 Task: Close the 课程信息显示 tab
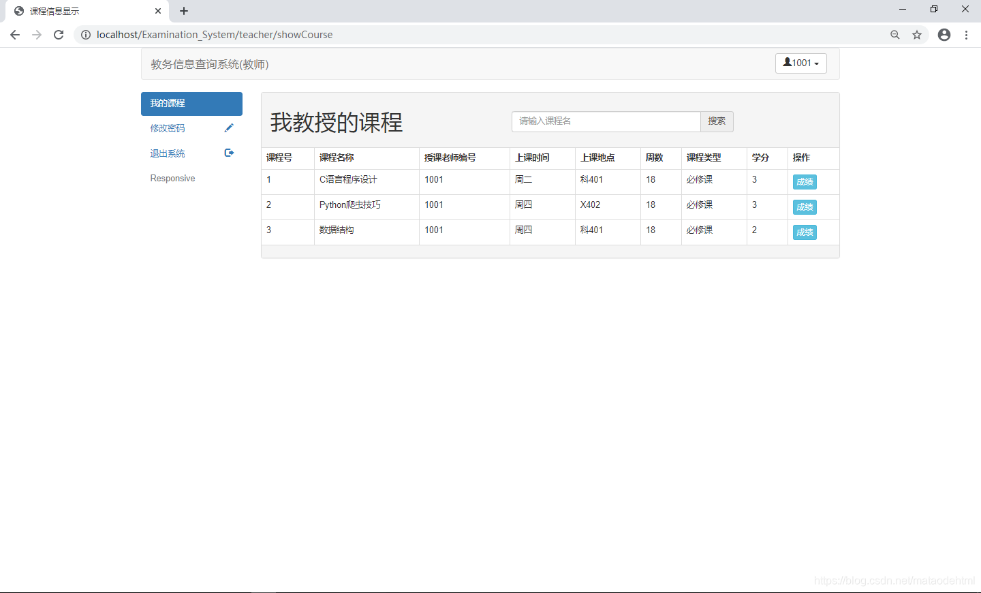[x=158, y=11]
